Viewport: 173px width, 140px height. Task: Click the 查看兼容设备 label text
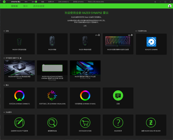52,131
